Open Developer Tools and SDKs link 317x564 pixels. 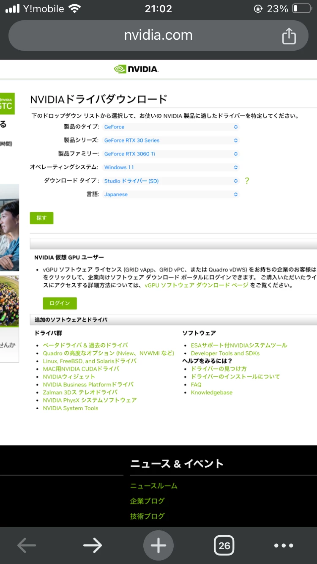[x=225, y=353]
